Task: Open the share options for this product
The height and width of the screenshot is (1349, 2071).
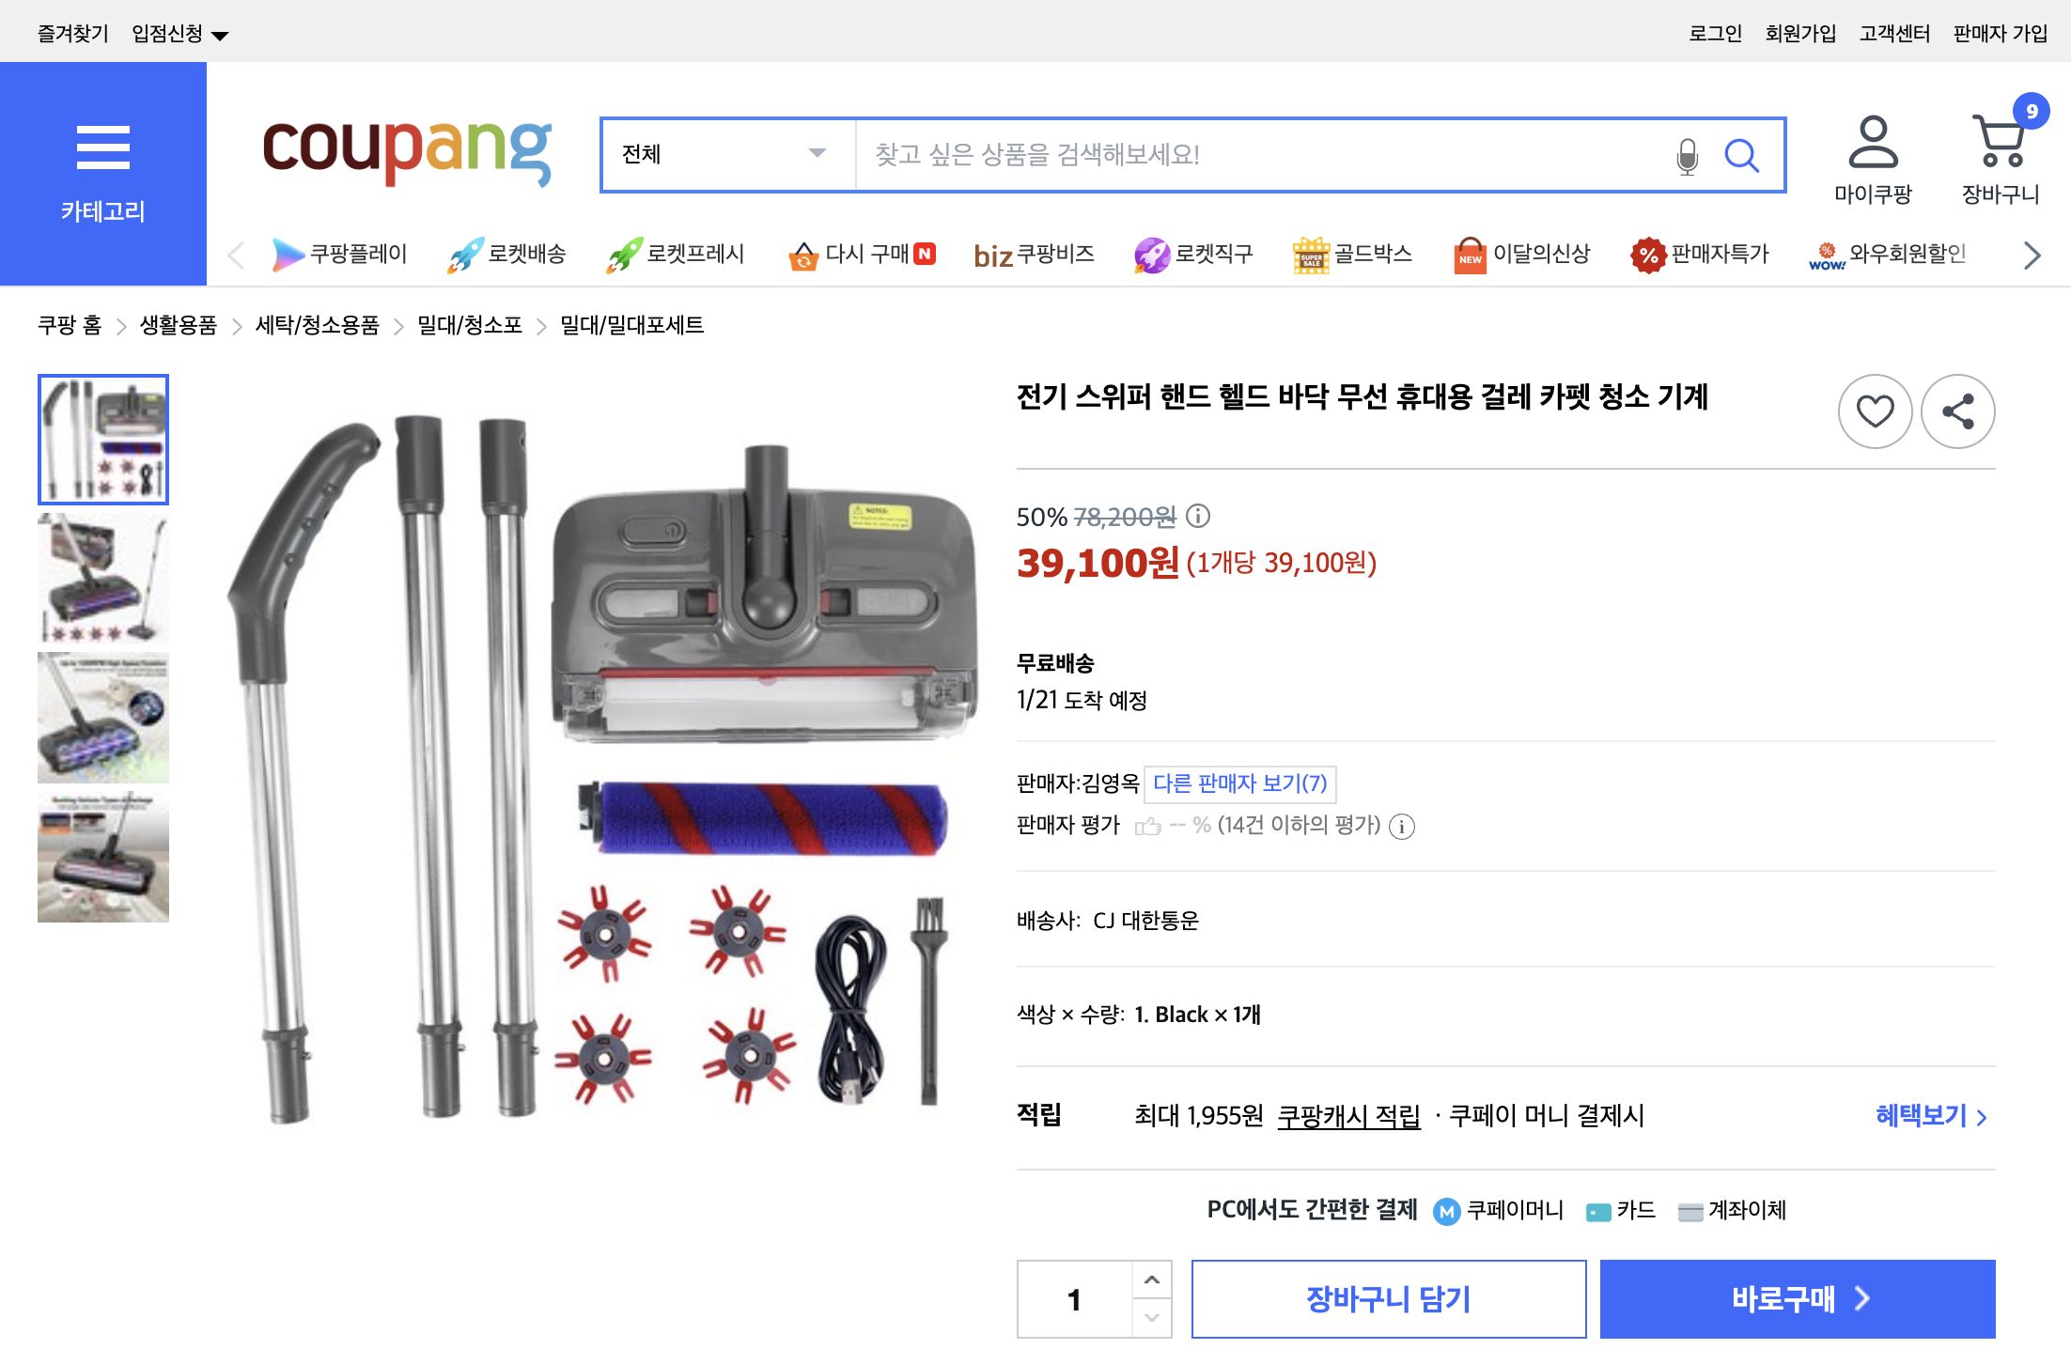Action: 1957,411
